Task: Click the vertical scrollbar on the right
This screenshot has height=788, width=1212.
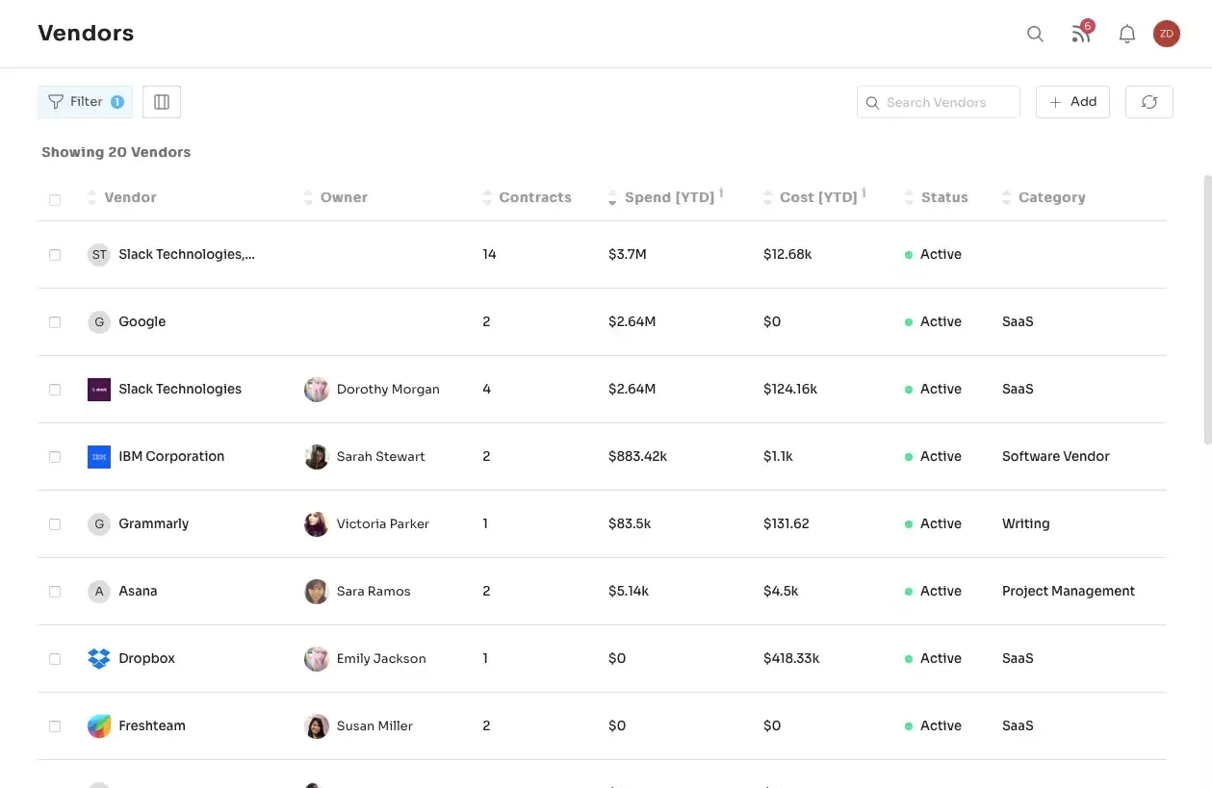Action: pyautogui.click(x=1207, y=308)
